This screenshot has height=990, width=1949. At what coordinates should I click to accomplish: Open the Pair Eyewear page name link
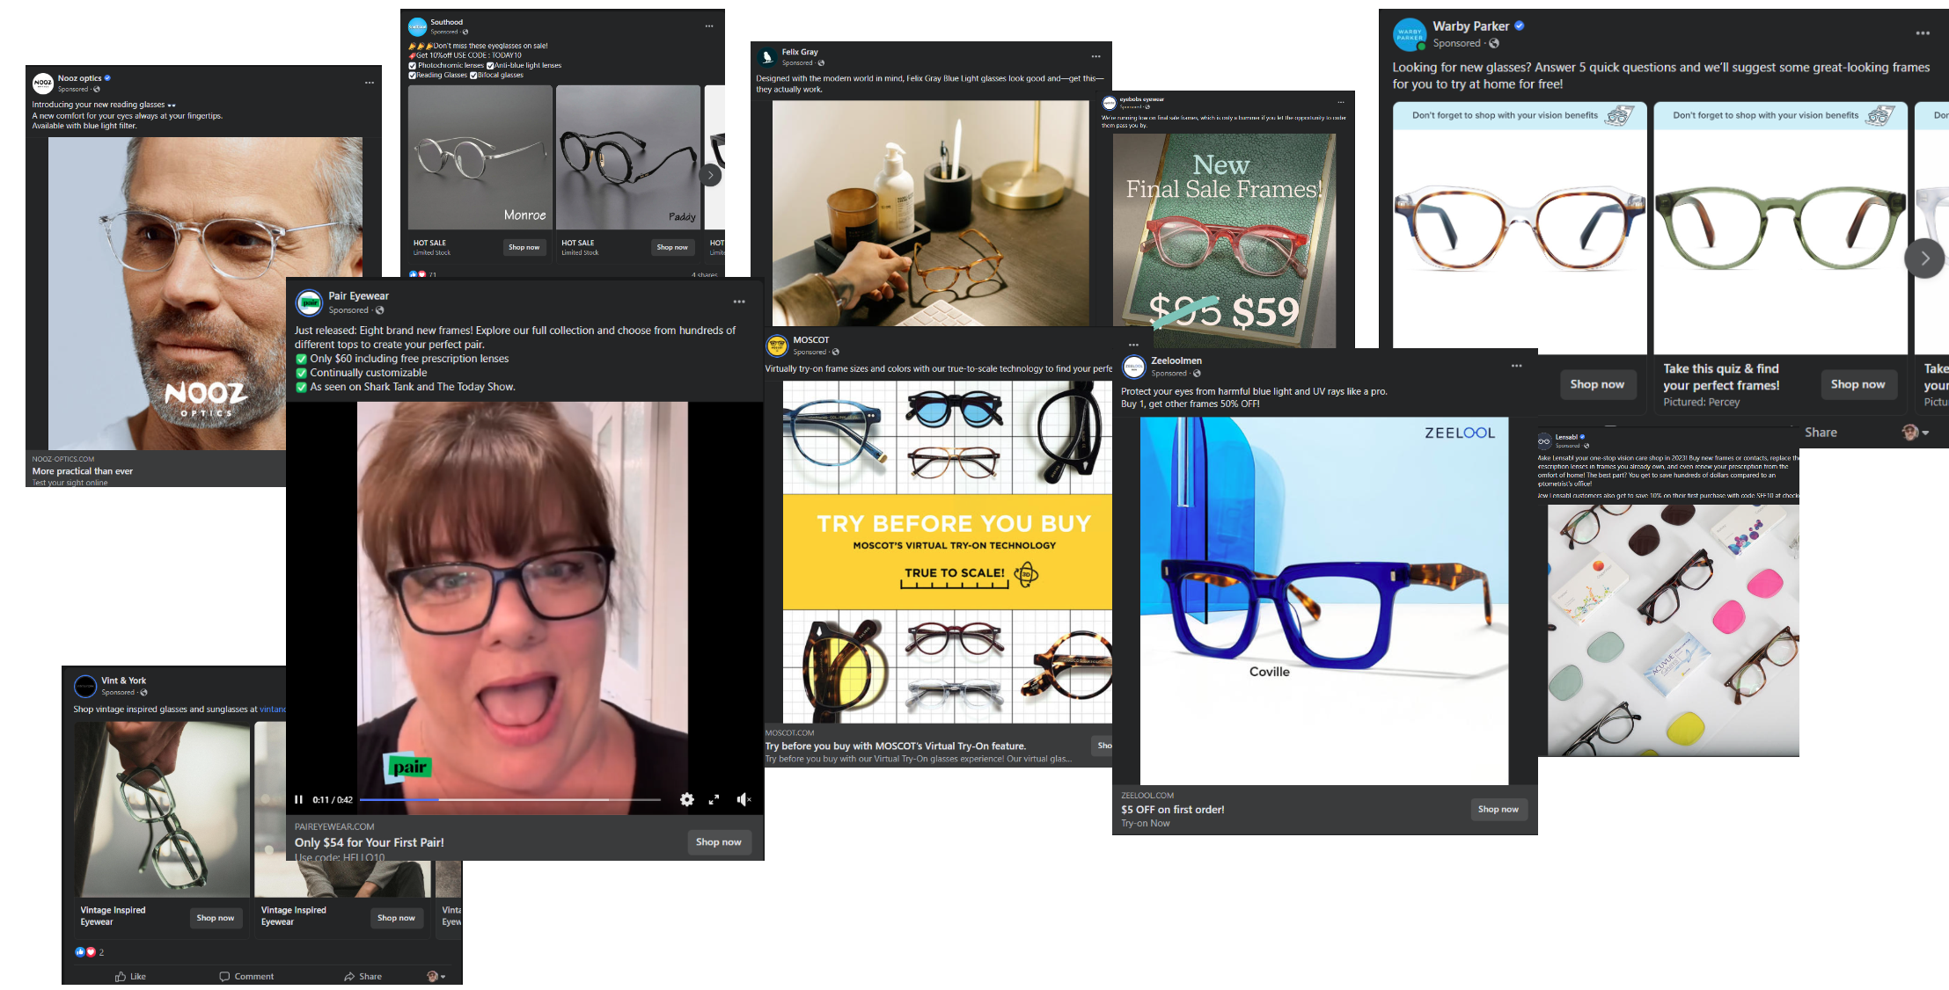click(x=358, y=296)
